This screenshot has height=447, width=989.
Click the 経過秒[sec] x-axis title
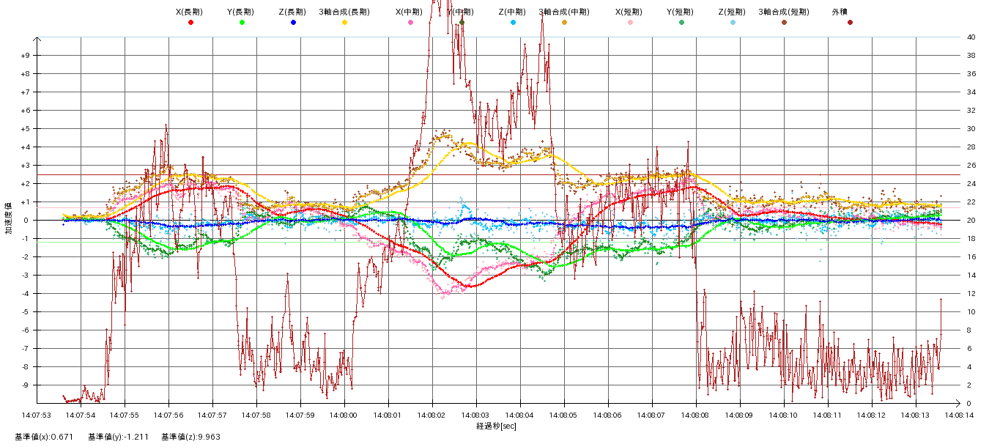(x=496, y=426)
